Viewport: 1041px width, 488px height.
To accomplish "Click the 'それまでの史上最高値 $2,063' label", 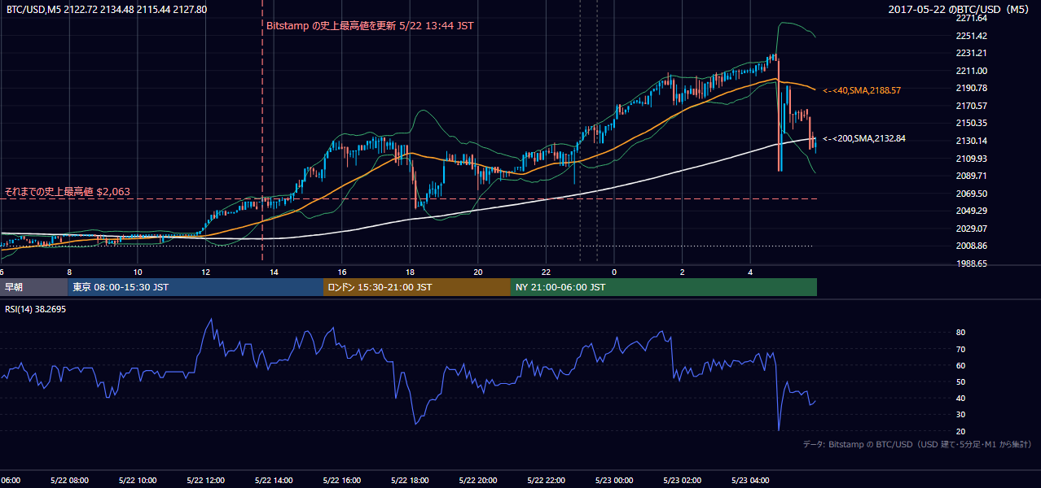I will click(68, 192).
